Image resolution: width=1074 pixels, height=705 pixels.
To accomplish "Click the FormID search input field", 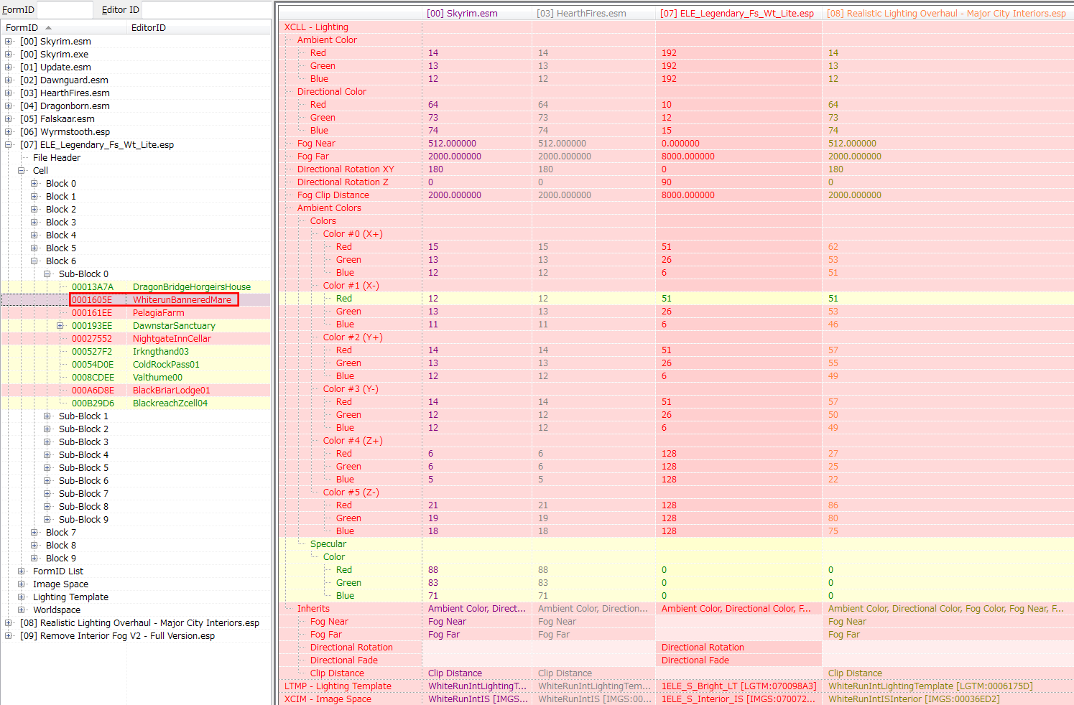I will point(65,10).
